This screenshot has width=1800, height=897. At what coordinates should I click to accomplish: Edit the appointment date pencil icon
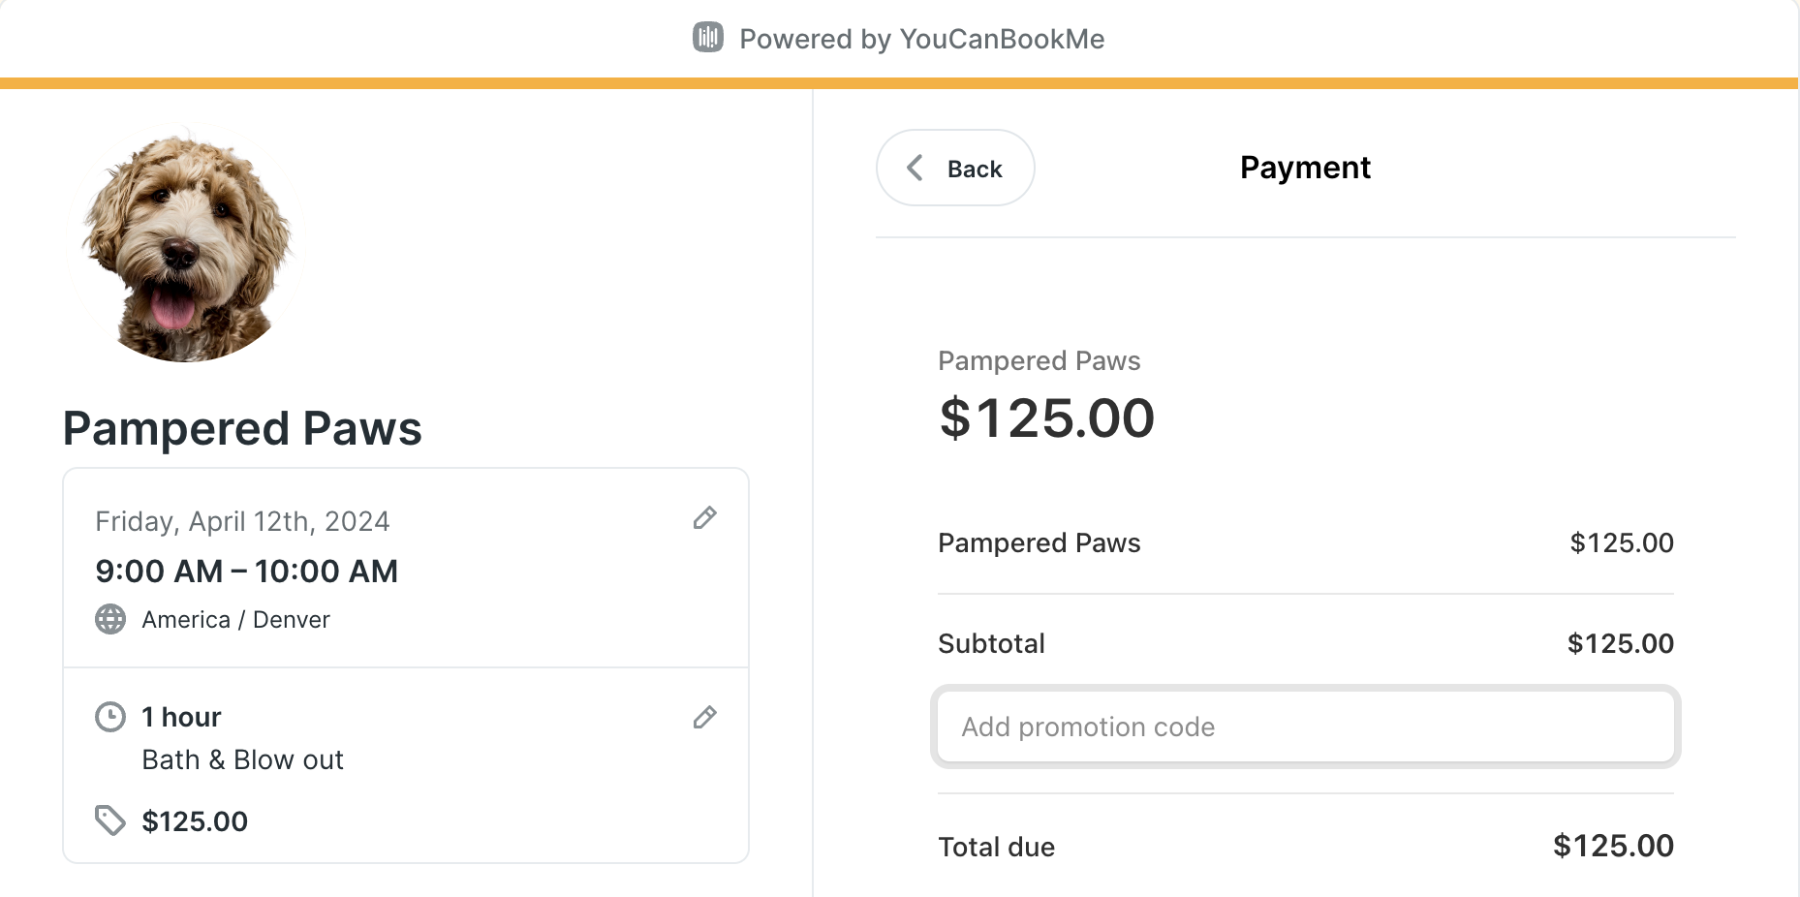tap(705, 518)
